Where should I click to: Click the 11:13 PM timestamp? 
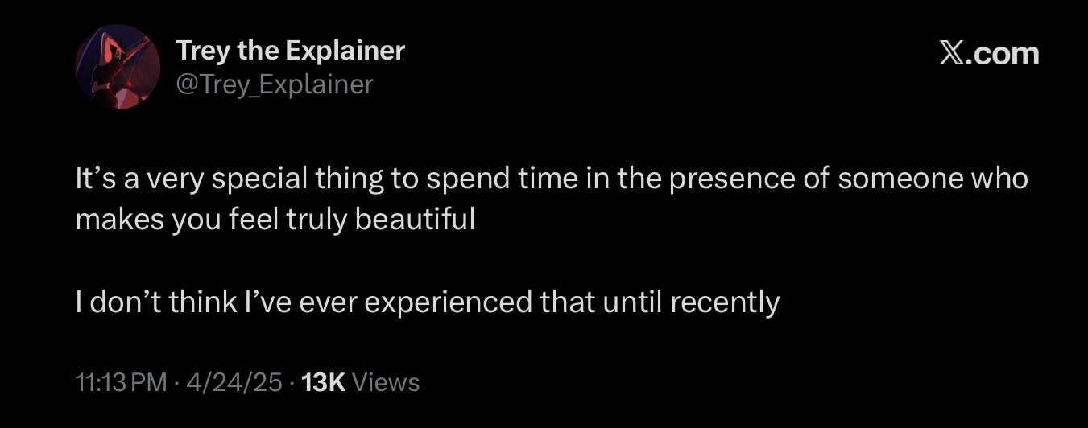pyautogui.click(x=121, y=381)
